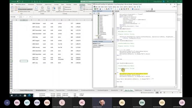Open the Dodatki add-ins icon
This screenshot has width=192, height=108.
36,9
